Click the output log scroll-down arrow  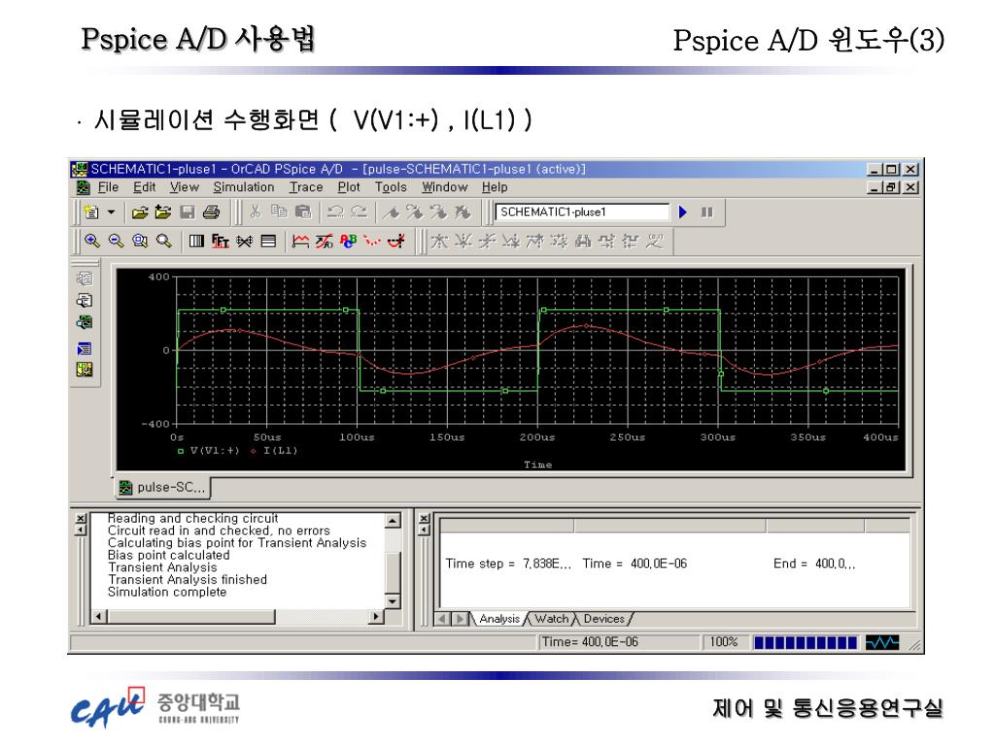pyautogui.click(x=393, y=600)
